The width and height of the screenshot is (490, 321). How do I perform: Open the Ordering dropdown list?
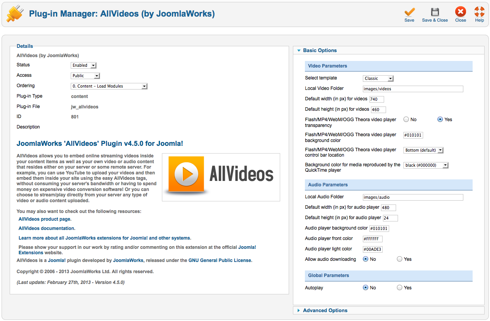[x=109, y=86]
